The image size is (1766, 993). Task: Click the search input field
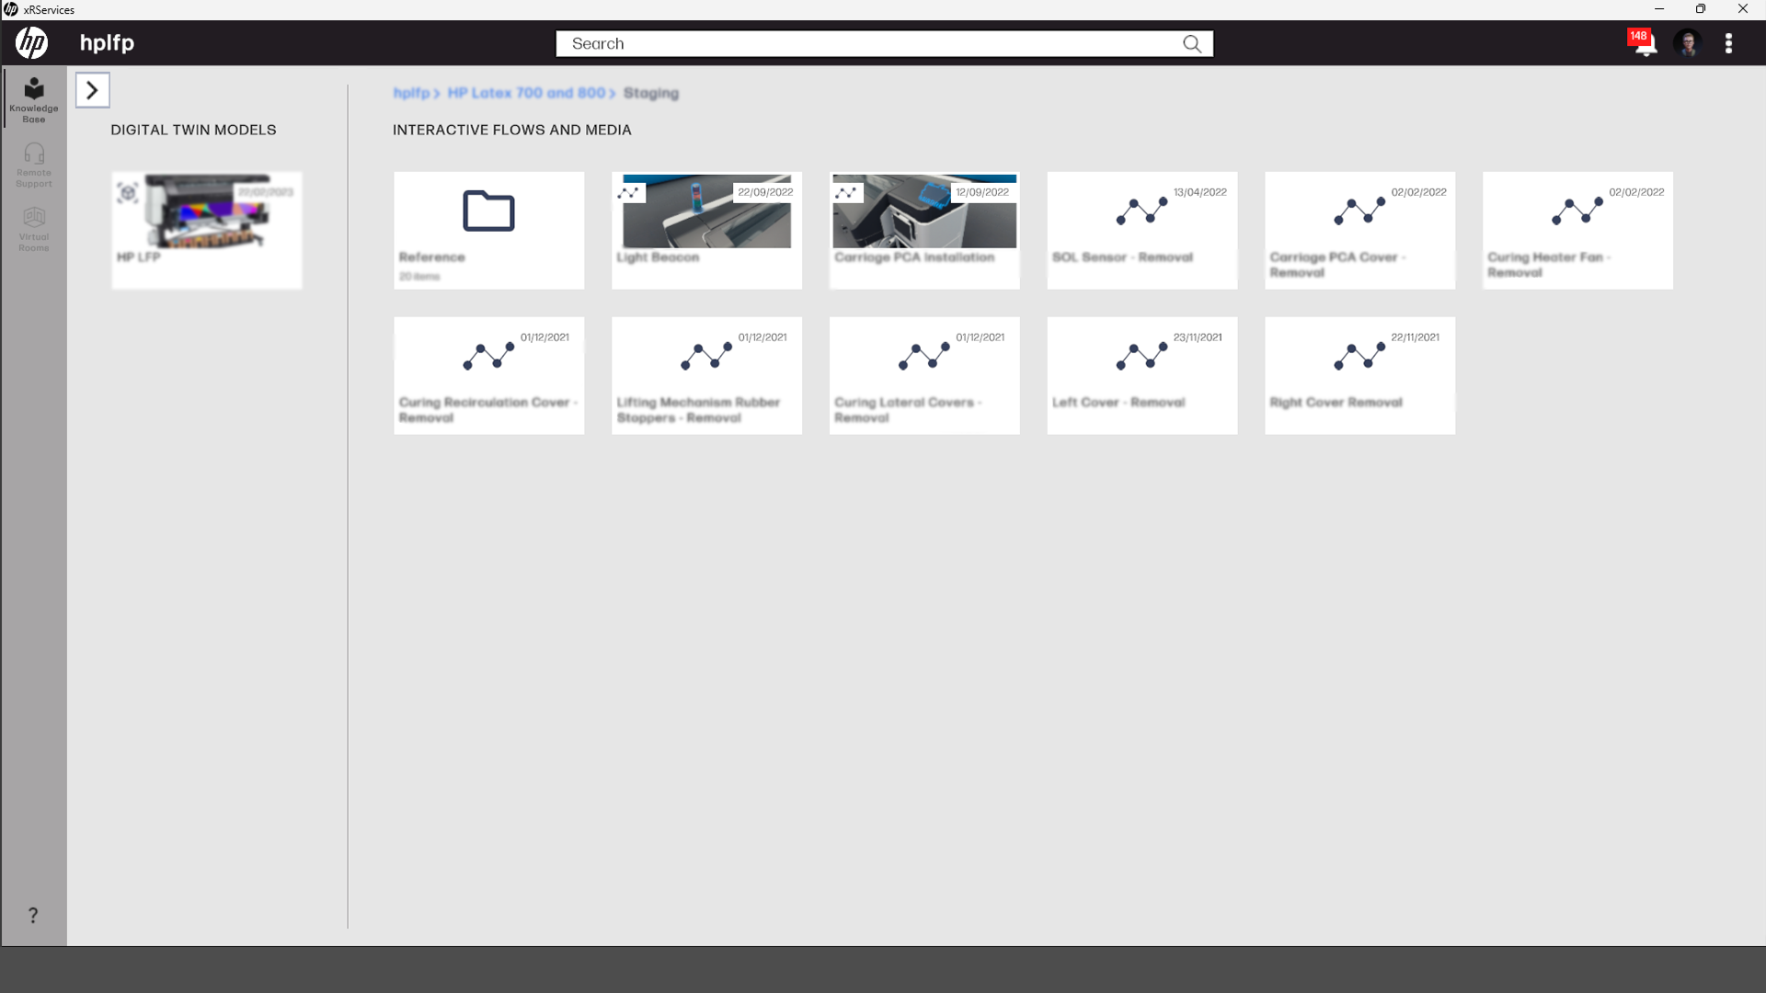[x=874, y=43]
